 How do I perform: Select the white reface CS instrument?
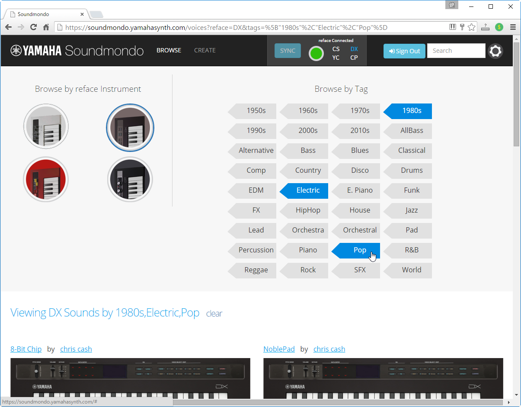point(46,127)
